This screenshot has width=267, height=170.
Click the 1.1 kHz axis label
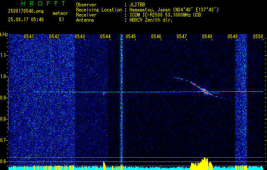(x=4, y=55)
